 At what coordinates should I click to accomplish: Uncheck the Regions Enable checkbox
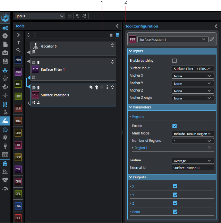coord(175,126)
